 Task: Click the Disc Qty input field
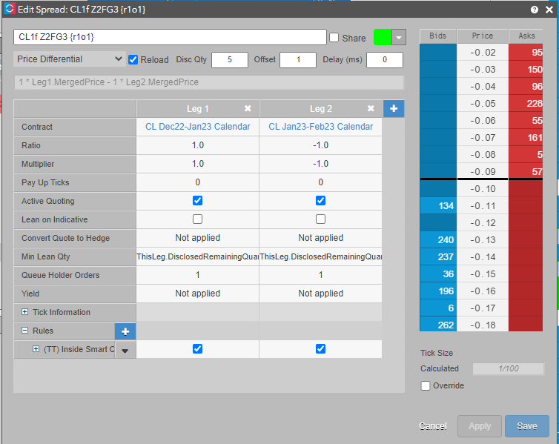(230, 59)
